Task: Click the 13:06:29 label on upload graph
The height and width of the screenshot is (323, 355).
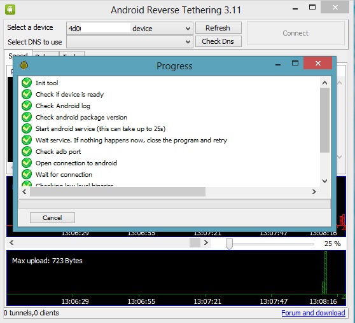Action: click(x=75, y=301)
